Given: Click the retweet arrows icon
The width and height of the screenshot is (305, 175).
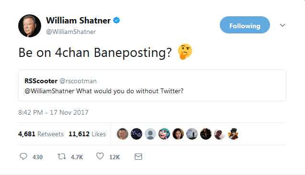Looking at the screenshot, I should [x=62, y=156].
